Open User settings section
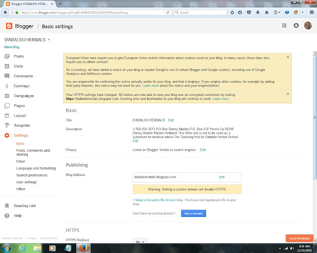Image resolution: width=317 pixels, height=253 pixels. (26, 182)
